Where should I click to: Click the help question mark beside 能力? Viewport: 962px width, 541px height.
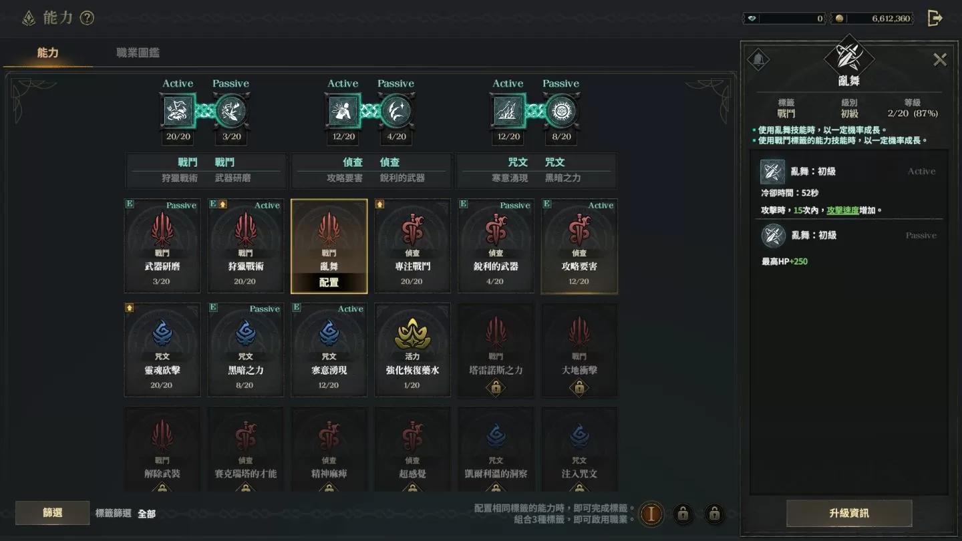click(87, 18)
